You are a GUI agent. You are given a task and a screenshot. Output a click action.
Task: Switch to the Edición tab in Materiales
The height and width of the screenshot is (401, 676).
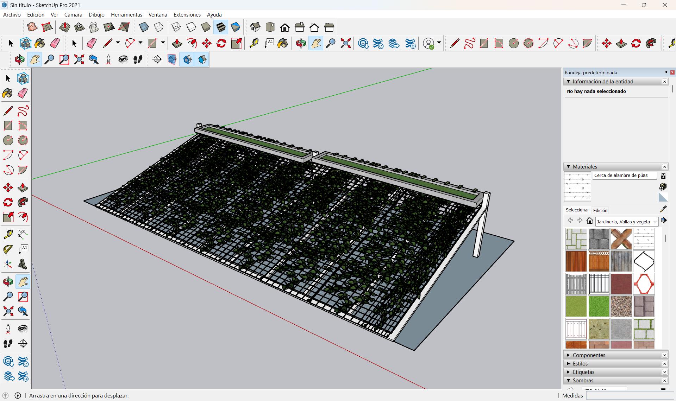pos(600,210)
